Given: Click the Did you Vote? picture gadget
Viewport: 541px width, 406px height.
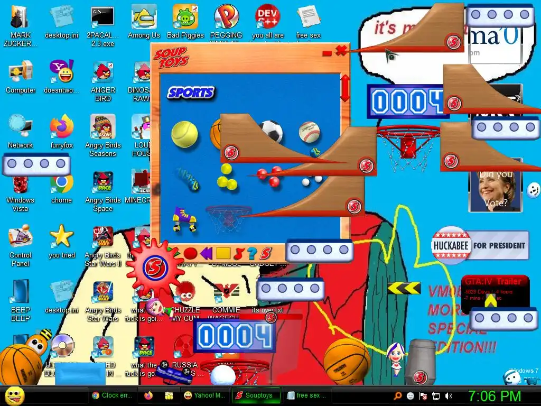Looking at the screenshot, I should (496, 190).
